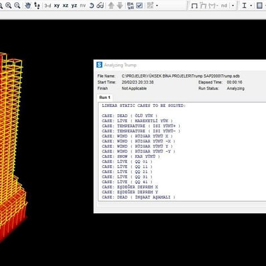Open dropdown arrow beside assign-to-group icon
Viewport: 266px width, 266px height.
coord(157,5)
